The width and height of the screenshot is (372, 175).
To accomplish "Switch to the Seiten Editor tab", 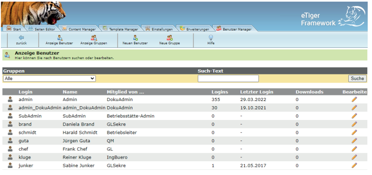I will (x=42, y=29).
